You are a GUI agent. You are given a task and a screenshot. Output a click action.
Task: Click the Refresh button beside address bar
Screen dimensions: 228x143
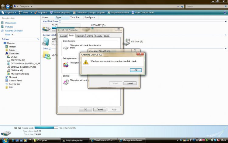pyautogui.click(x=182, y=6)
